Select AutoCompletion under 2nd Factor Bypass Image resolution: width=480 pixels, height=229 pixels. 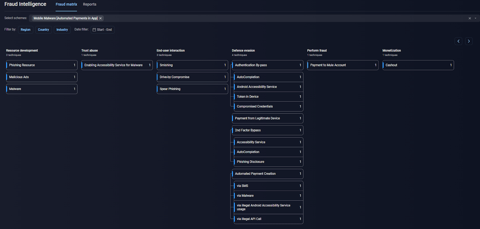pyautogui.click(x=268, y=152)
